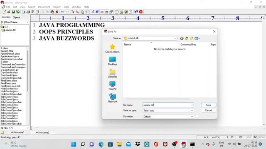The image size is (266, 149).
Task: Click the Back globe icon in Save As dialog
Action: point(182,38)
